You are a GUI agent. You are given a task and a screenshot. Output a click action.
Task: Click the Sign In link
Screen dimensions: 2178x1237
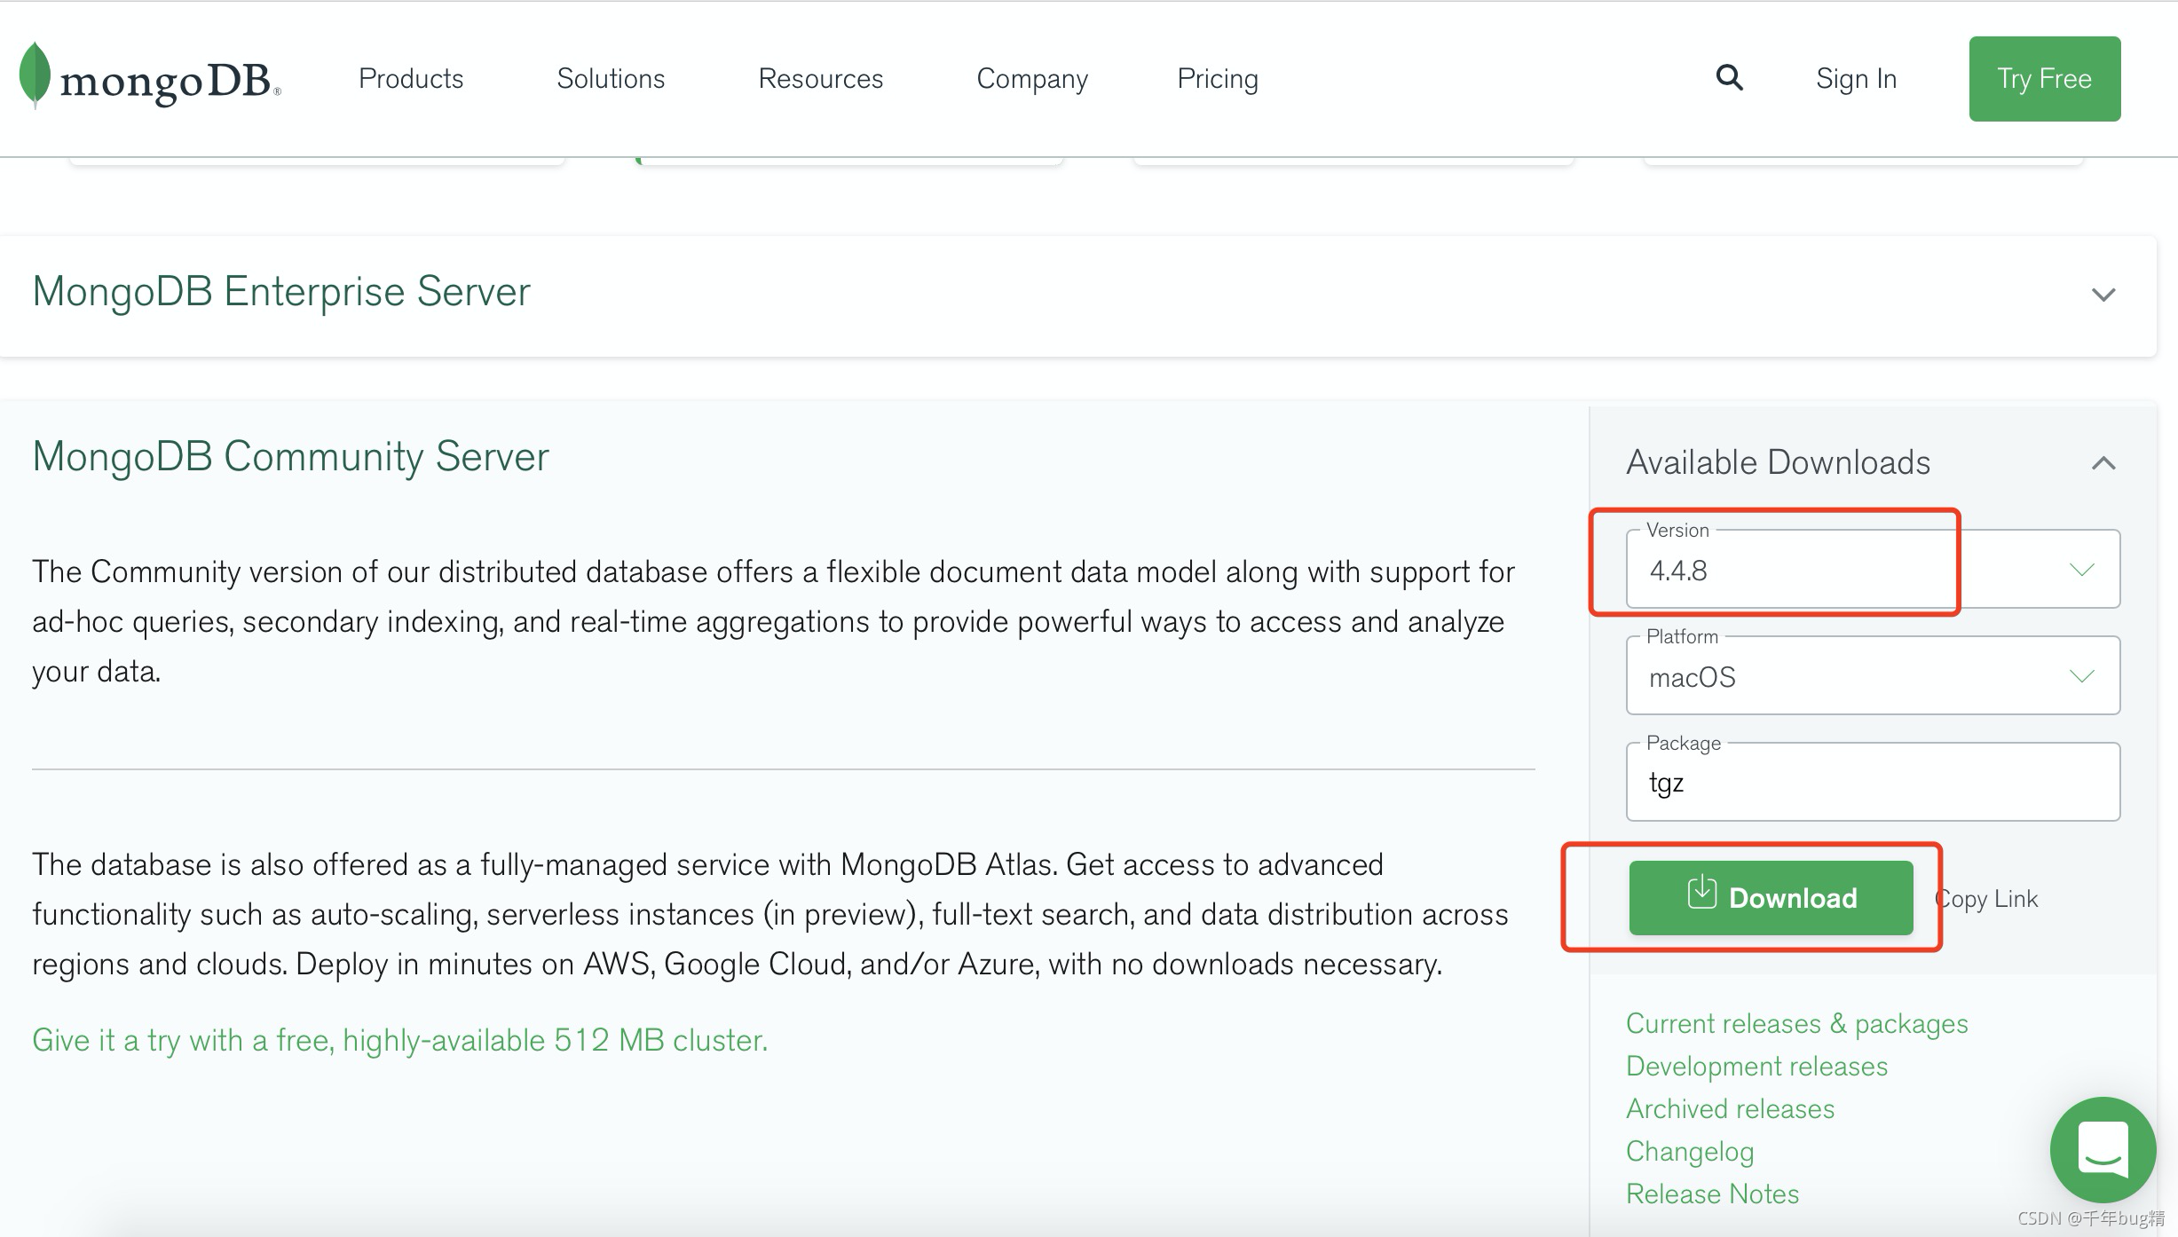(x=1856, y=79)
